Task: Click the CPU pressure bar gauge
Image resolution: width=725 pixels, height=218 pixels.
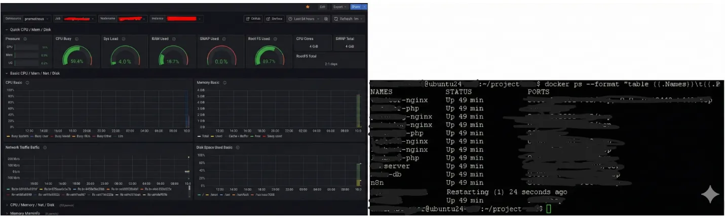Action: coord(27,47)
